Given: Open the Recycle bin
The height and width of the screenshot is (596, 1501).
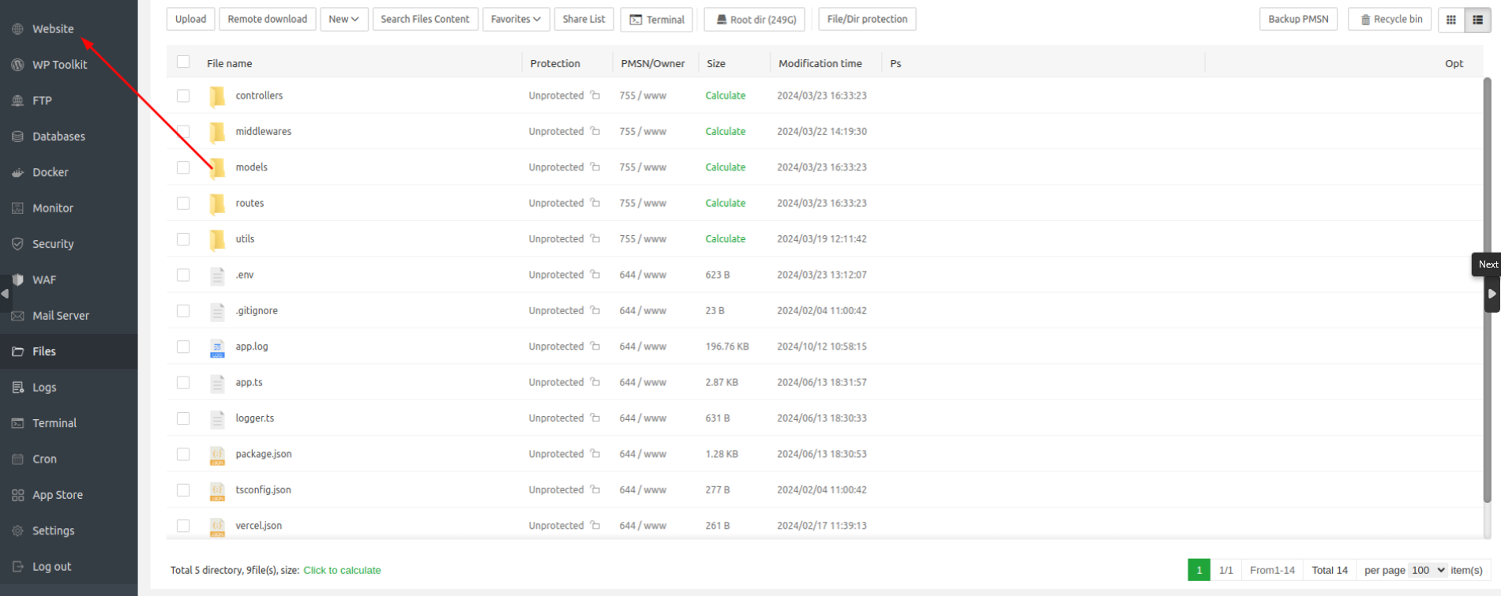Looking at the screenshot, I should pos(1390,19).
